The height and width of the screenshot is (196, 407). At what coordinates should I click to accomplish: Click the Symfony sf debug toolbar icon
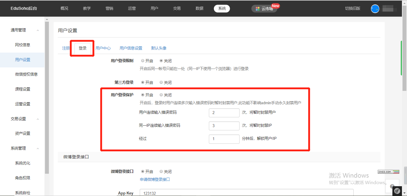397,191
